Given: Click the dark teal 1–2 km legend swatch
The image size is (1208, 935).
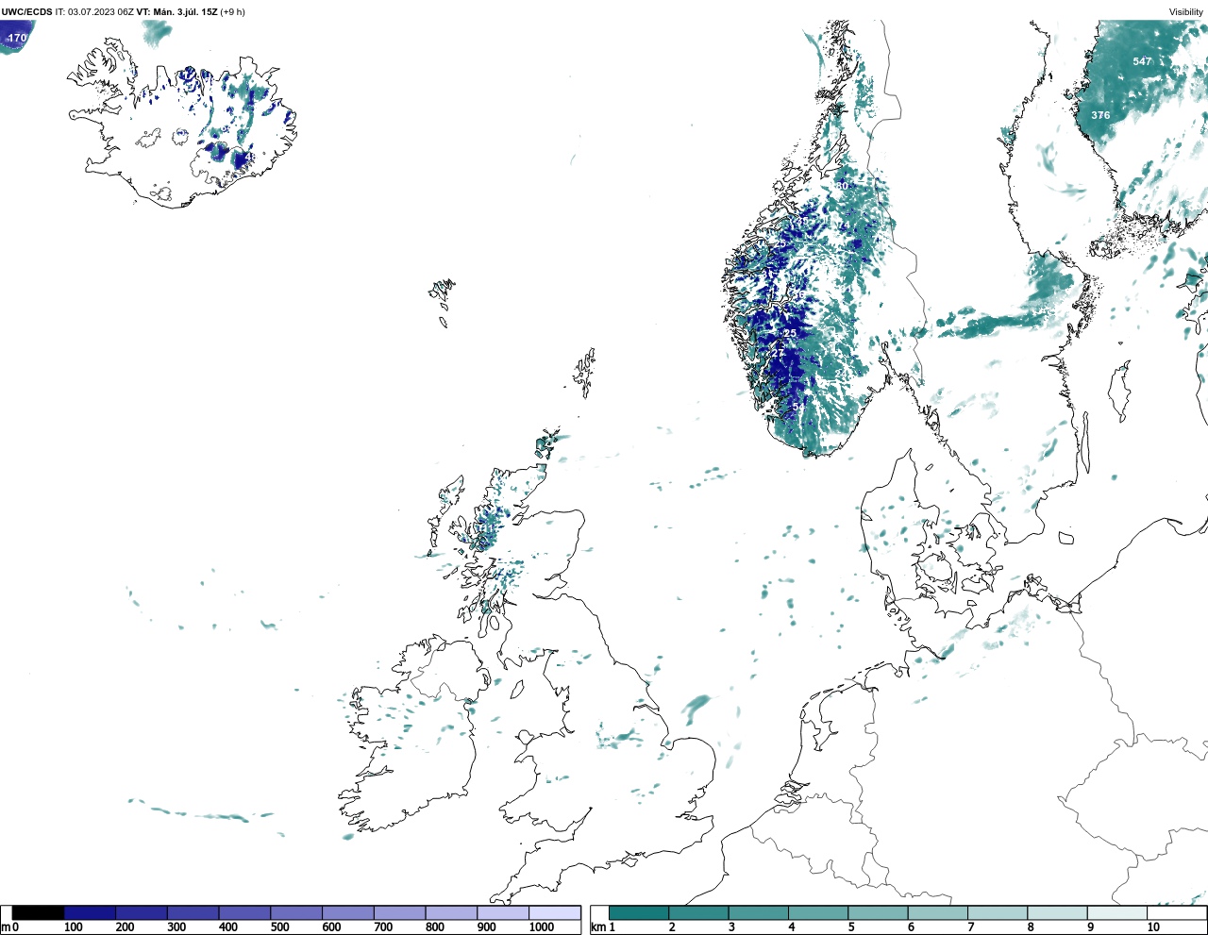Looking at the screenshot, I should [639, 912].
